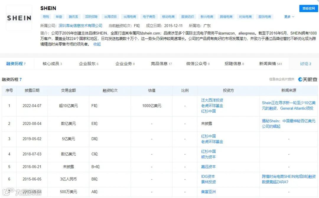Screen dimensions: 319x198
Task: Switch to the 讨论 tab
Action: [x=306, y=64]
